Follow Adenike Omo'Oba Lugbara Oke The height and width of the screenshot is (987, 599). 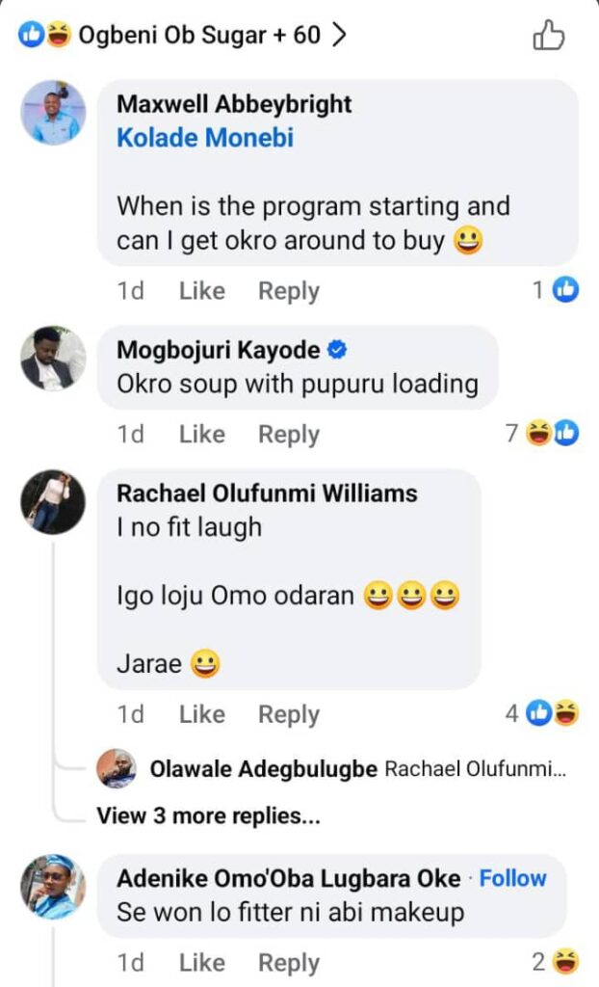[x=512, y=878]
